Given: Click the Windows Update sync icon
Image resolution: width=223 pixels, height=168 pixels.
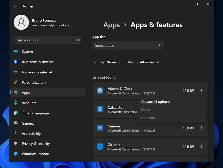Looking at the screenshot, I should click(16, 154).
